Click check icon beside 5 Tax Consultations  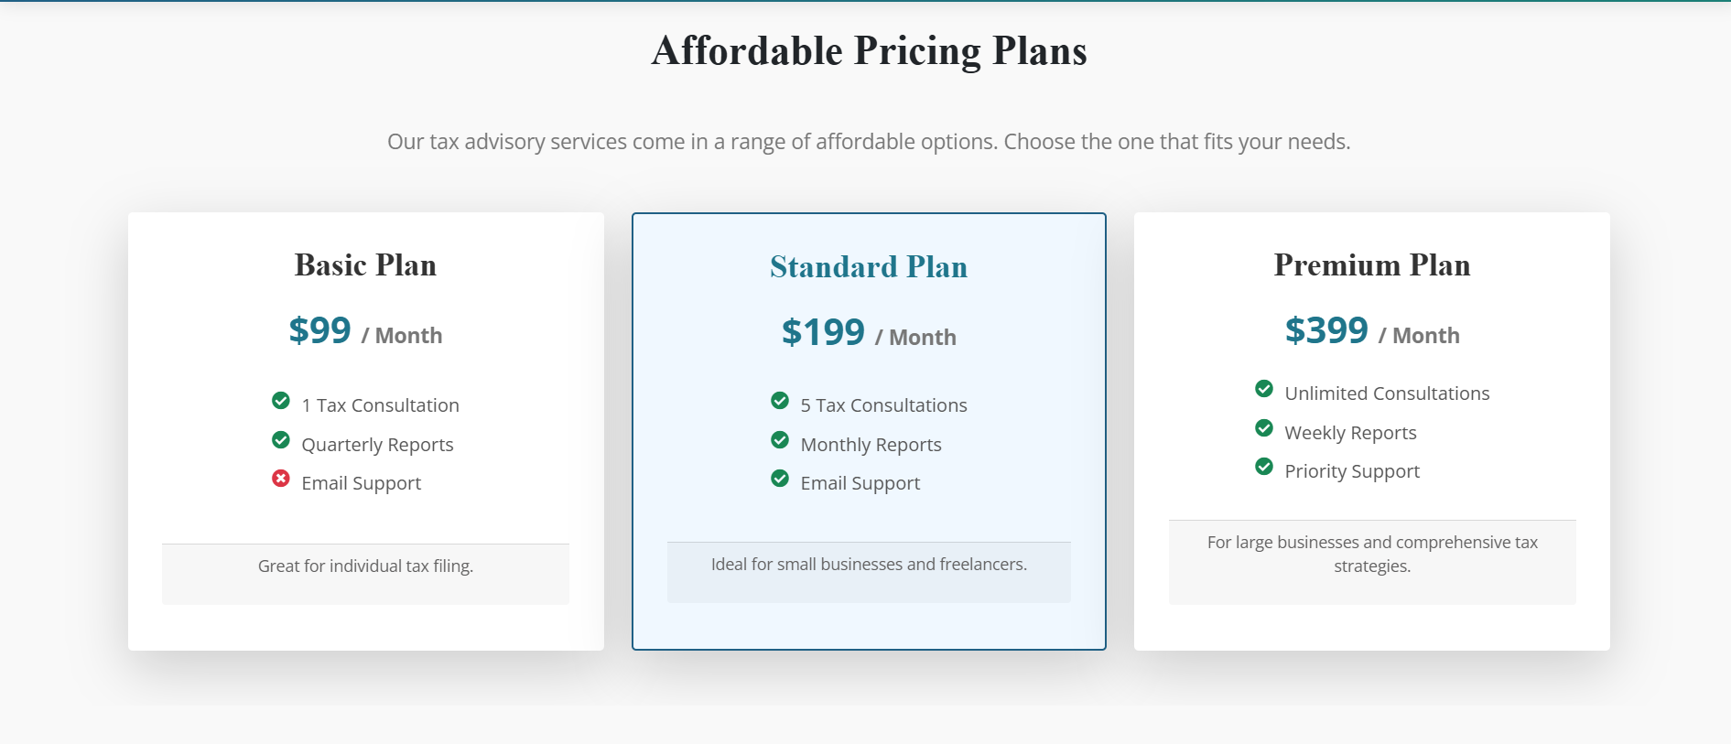(780, 401)
